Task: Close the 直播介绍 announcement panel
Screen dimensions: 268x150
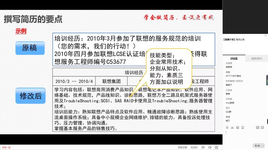Action: (x=265, y=36)
